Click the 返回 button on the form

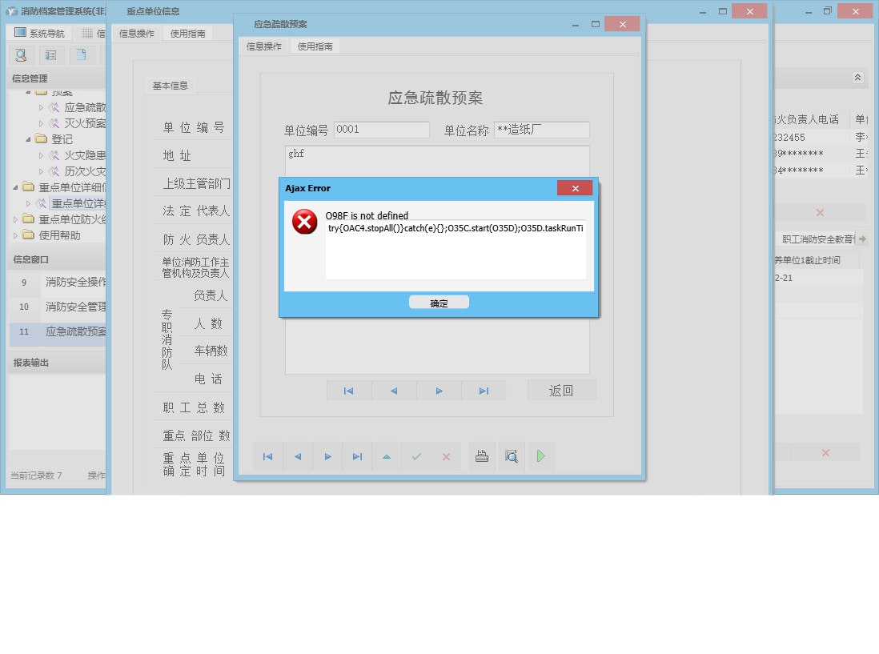(561, 390)
